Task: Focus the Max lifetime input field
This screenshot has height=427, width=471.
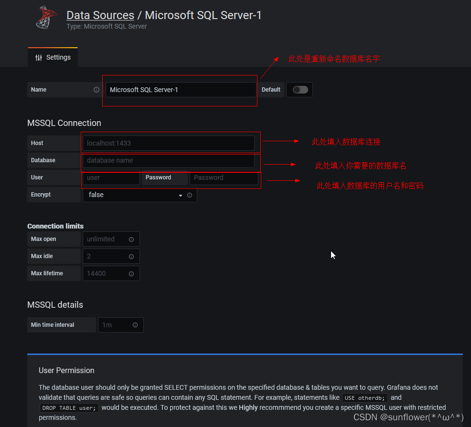Action: point(111,273)
